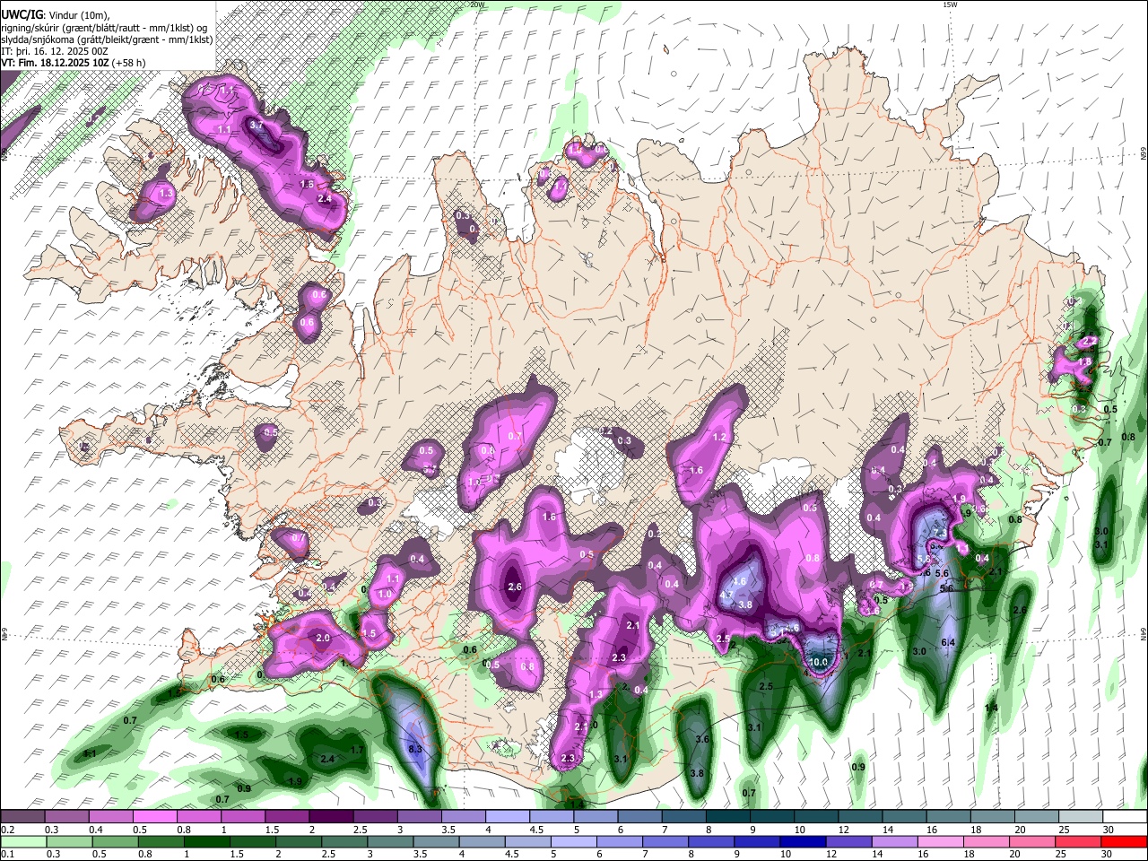The image size is (1148, 861).
Task: Click the 20W longitude label on top edge
Action: tap(477, 4)
